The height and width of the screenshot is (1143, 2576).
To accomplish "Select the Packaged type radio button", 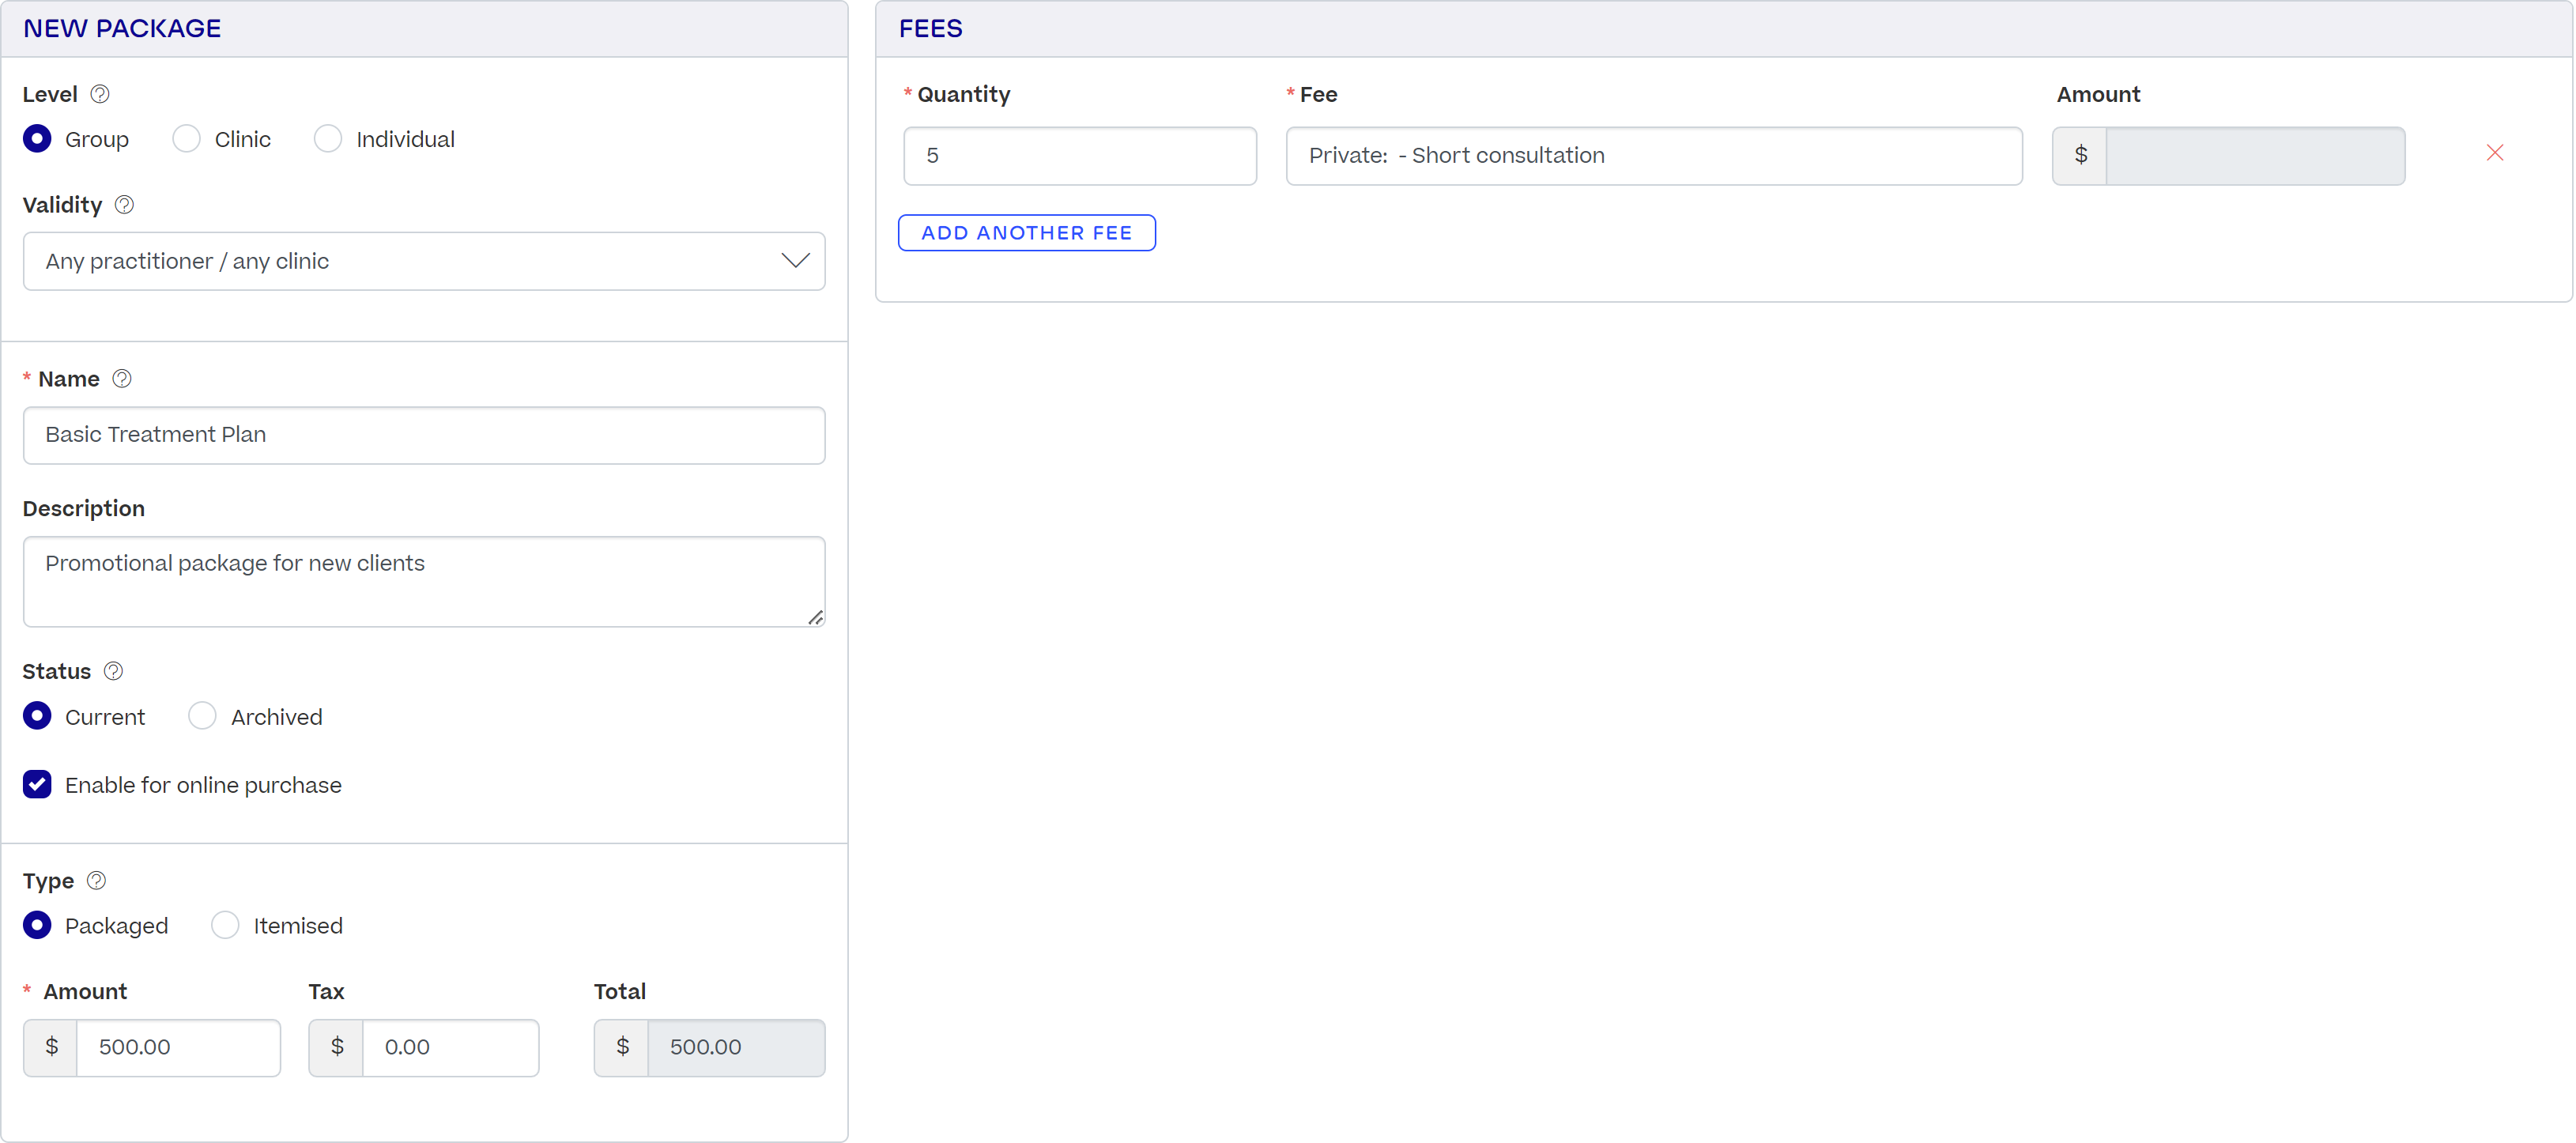I will pyautogui.click(x=37, y=925).
